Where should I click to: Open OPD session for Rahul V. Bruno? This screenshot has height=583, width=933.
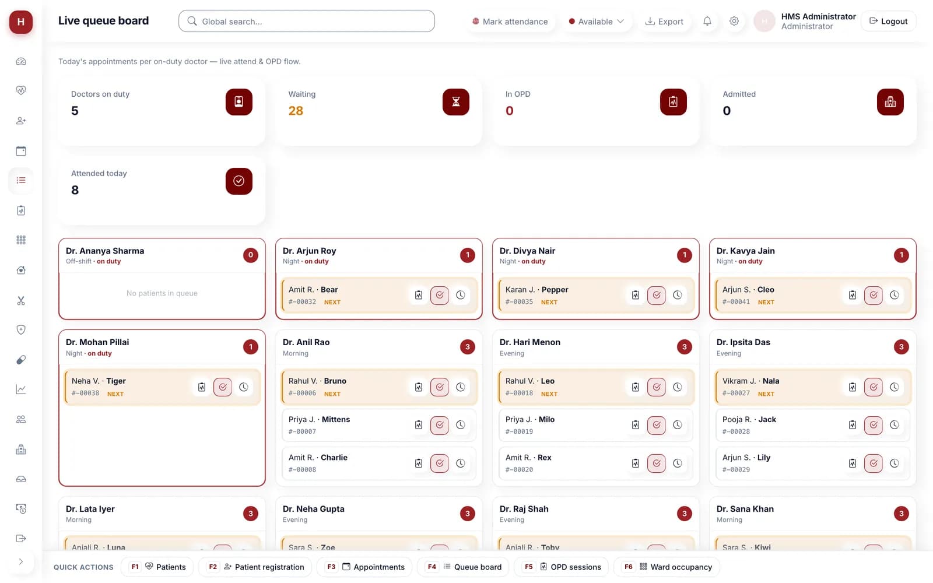click(419, 387)
